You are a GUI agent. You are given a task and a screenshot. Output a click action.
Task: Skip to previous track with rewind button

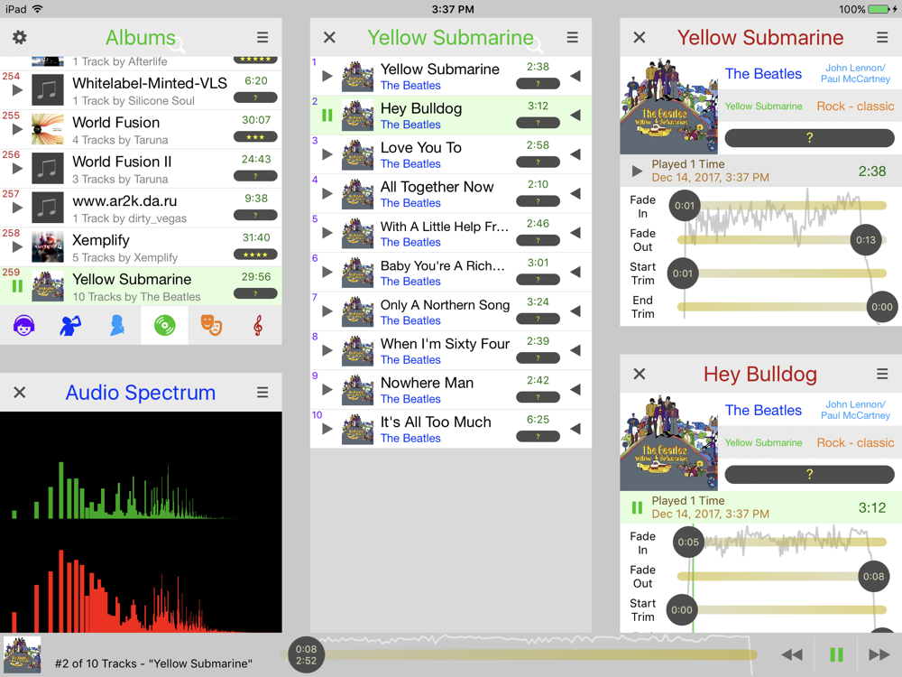[792, 654]
